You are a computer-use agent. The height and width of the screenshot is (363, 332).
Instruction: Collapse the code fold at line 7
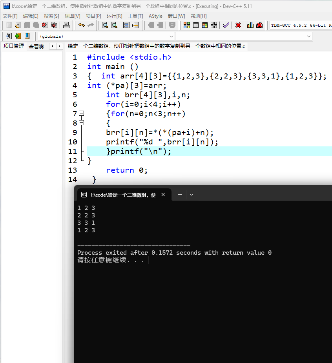[x=81, y=113]
